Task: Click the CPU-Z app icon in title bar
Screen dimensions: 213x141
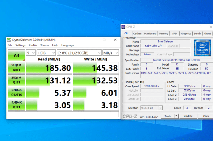Action: pos(123,27)
